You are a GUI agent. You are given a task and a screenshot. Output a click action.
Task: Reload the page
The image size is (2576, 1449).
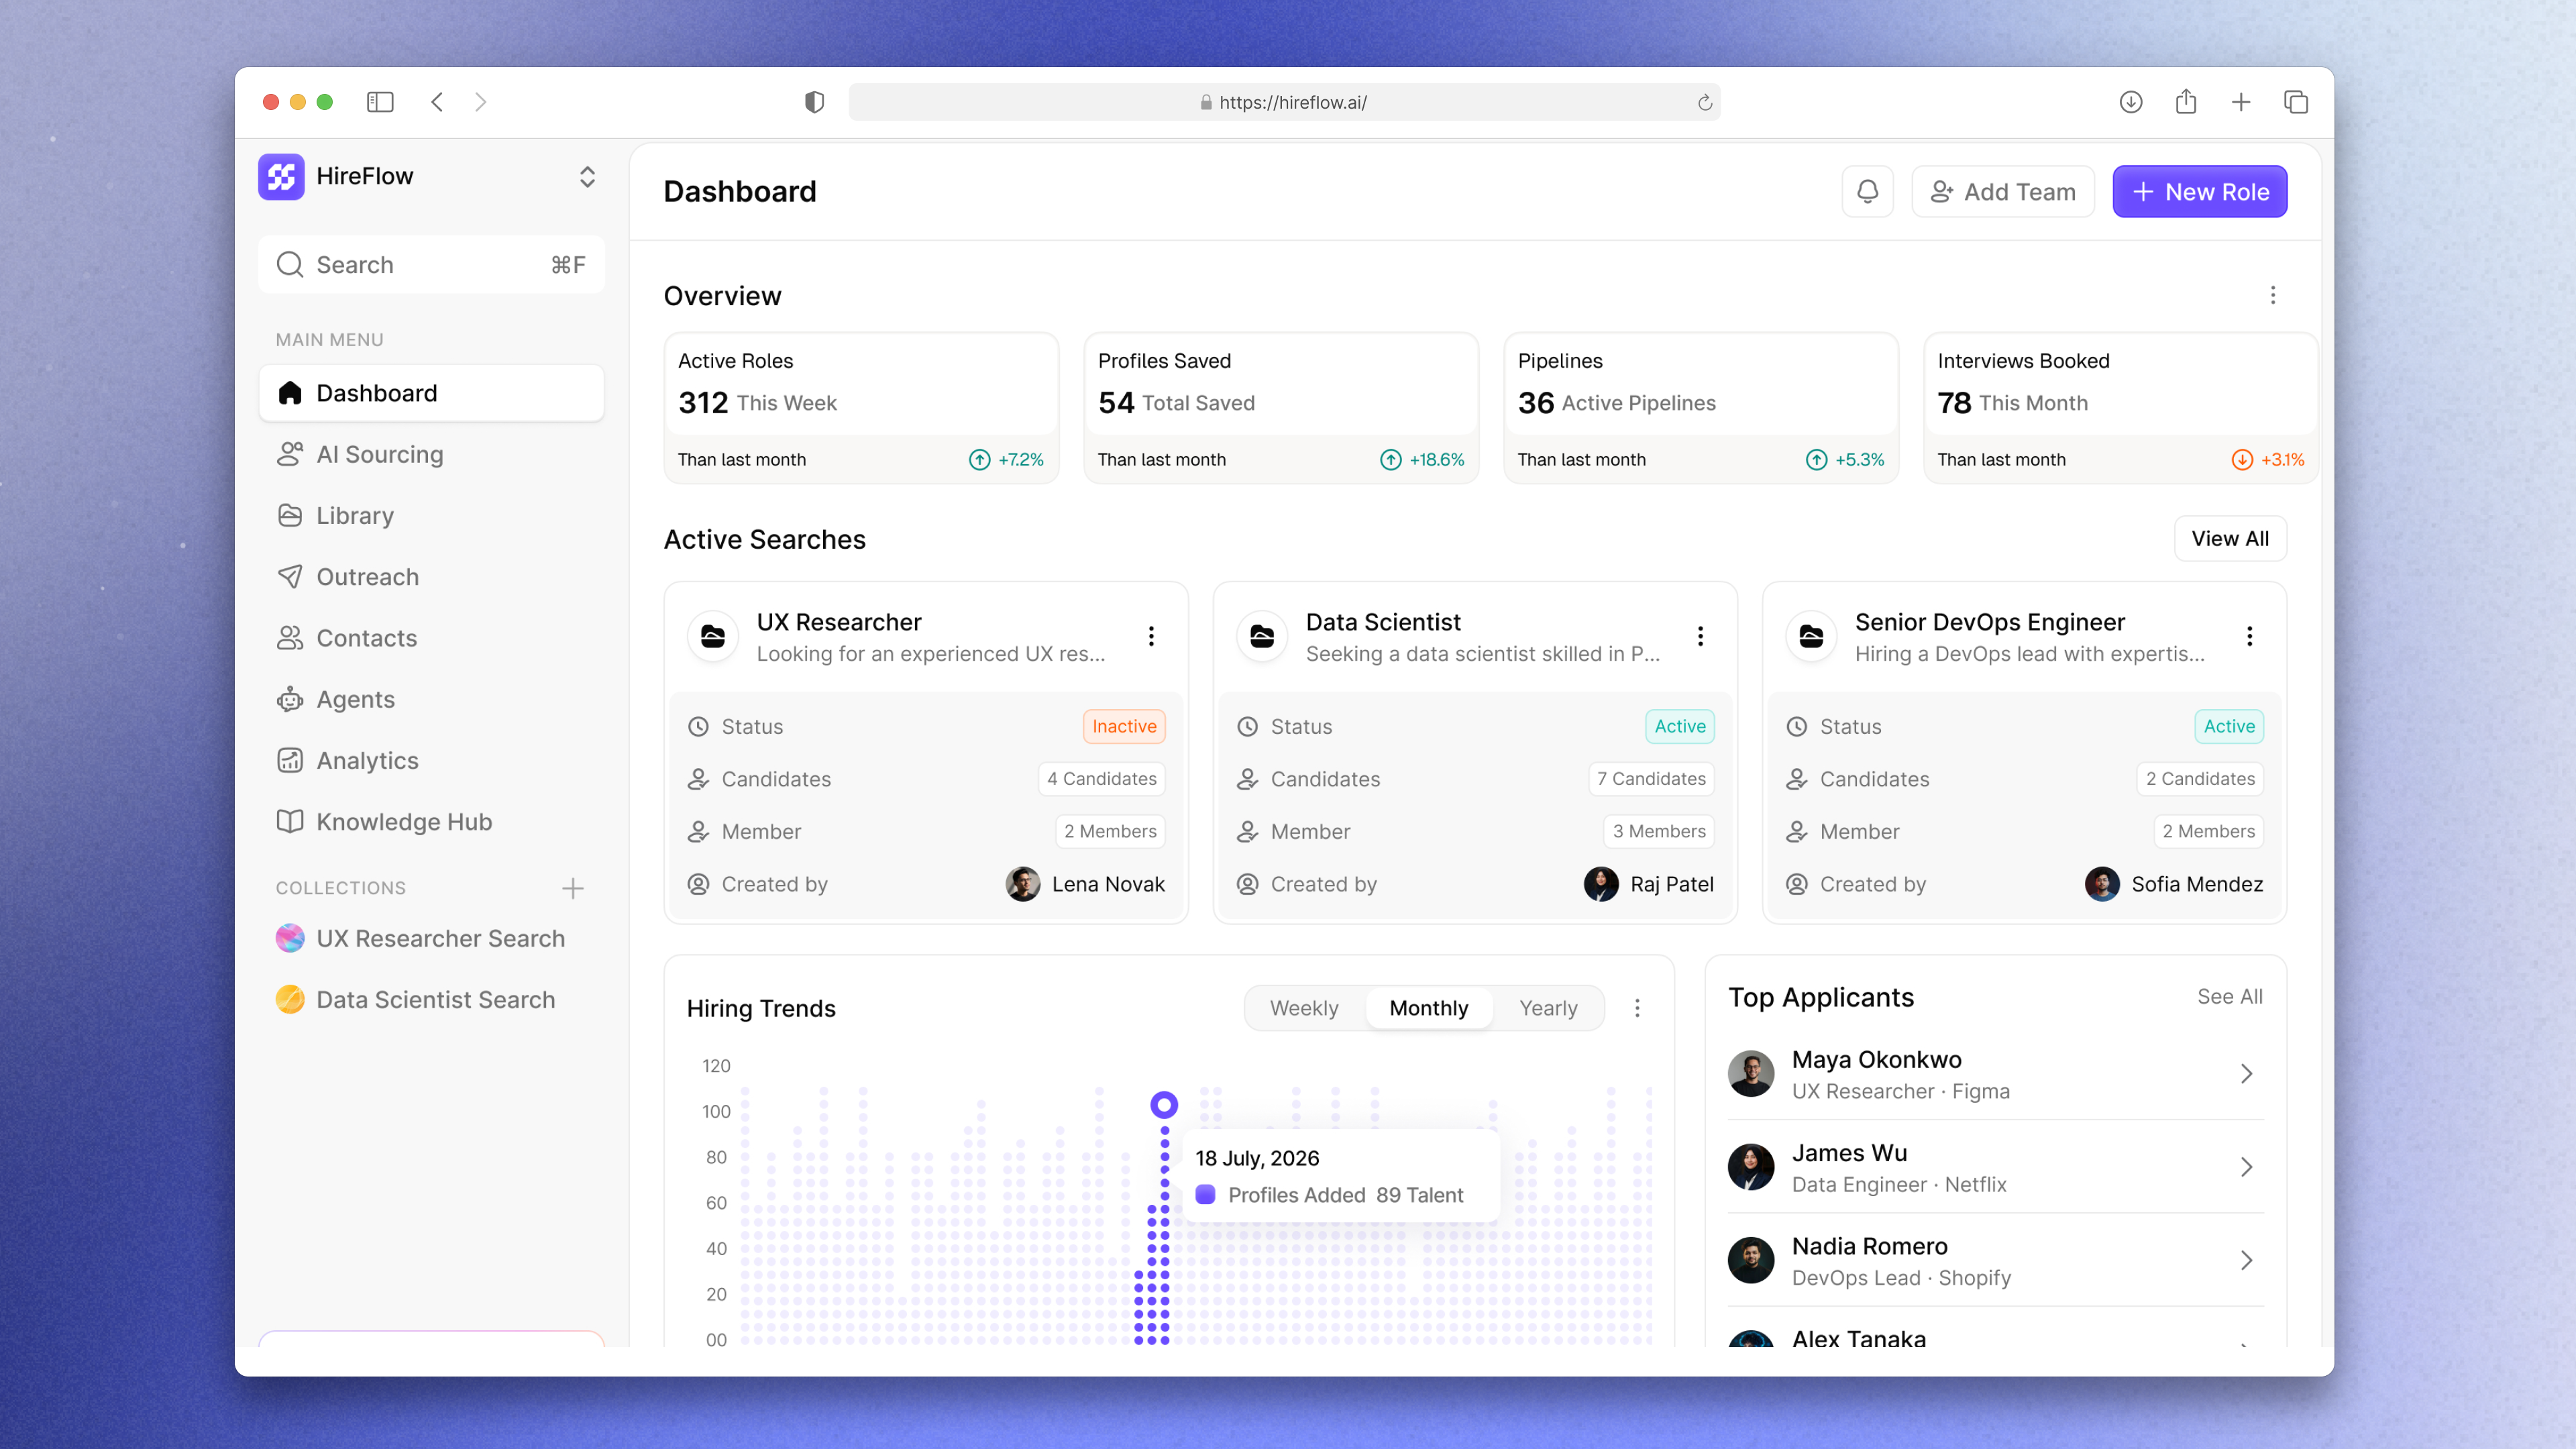tap(1705, 102)
